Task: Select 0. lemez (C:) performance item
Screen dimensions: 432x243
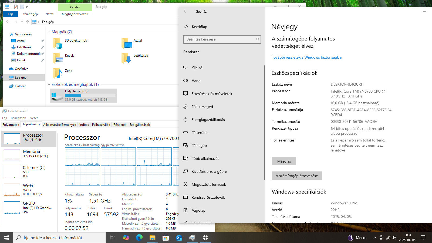Action: [x=29, y=172]
